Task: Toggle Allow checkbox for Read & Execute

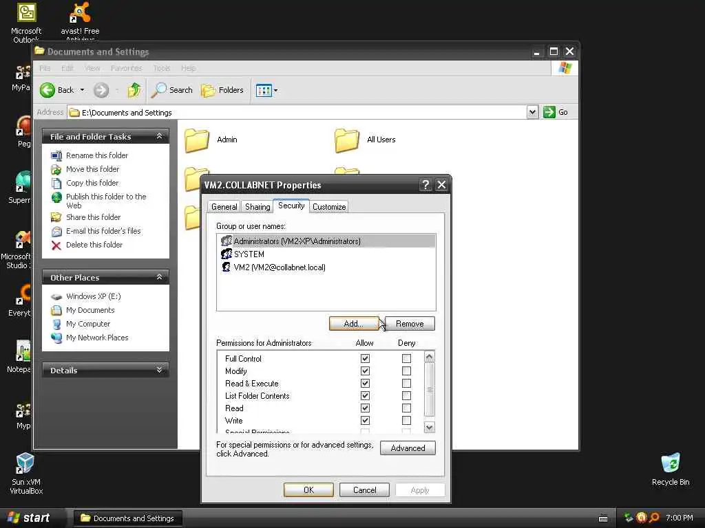Action: (365, 384)
